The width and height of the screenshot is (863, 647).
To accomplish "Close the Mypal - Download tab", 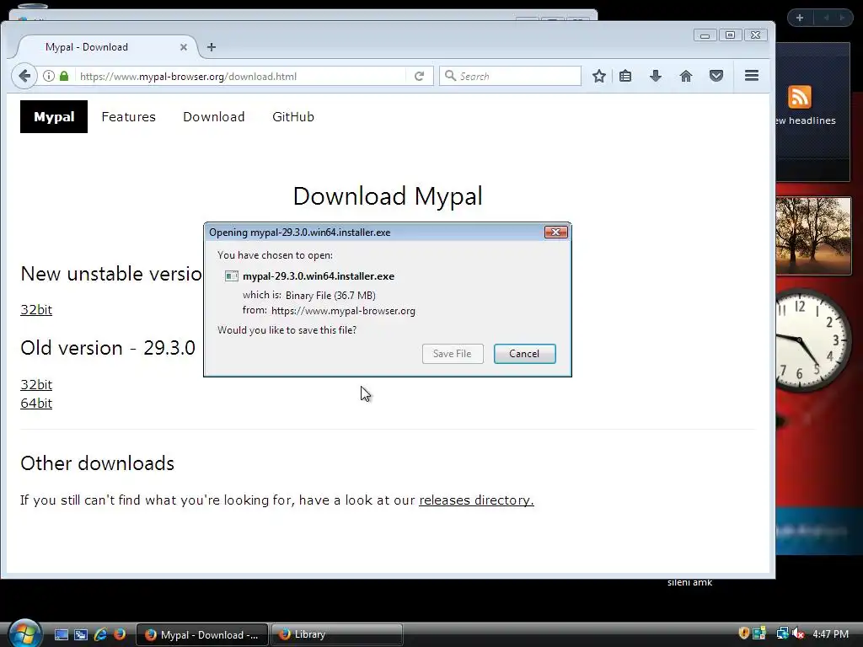I will click(184, 47).
